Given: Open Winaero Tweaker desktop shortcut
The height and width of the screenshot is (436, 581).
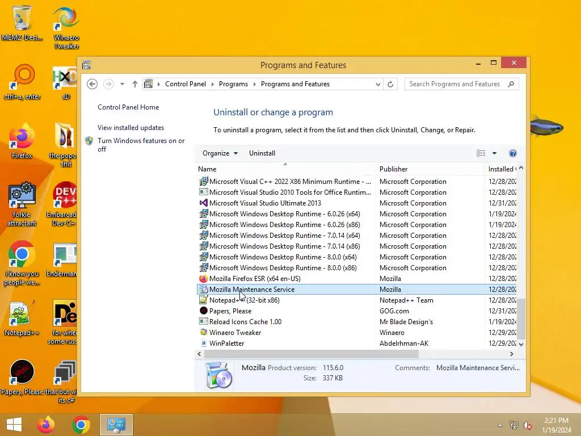Looking at the screenshot, I should point(66,28).
